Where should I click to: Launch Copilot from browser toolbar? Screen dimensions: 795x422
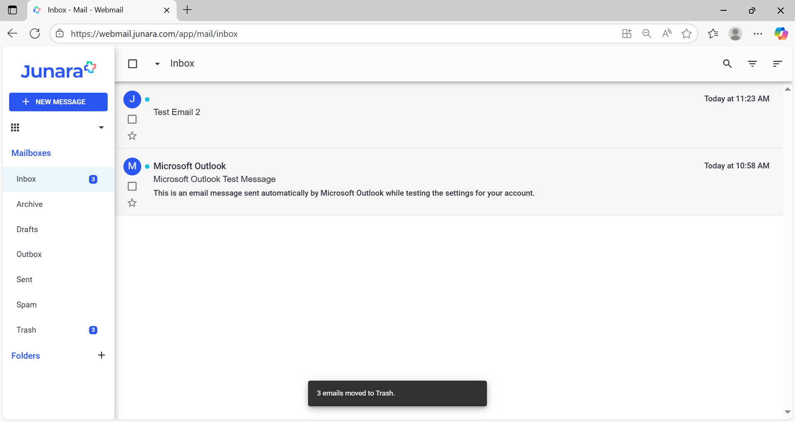point(781,34)
